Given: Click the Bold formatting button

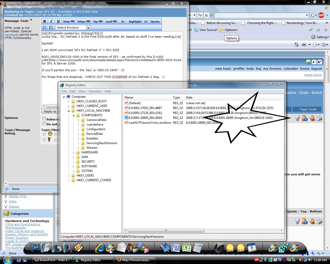Looking at the screenshot, I should tap(45, 21).
